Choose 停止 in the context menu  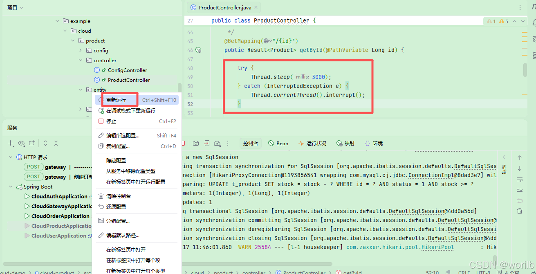137,121
